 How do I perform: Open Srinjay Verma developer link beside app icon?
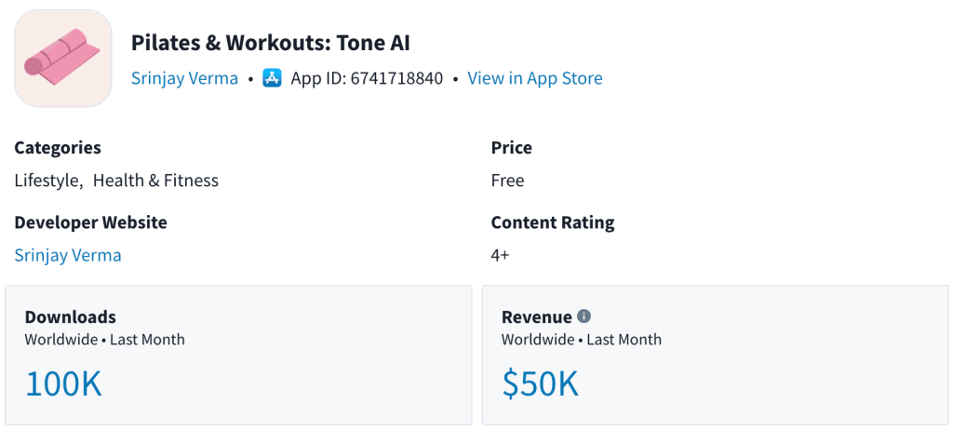click(184, 78)
